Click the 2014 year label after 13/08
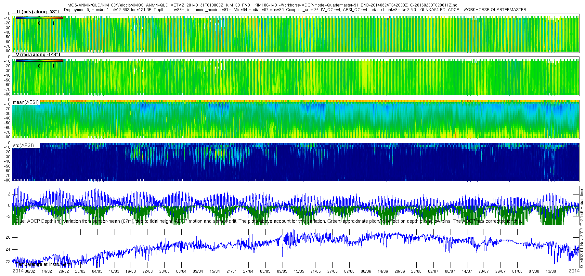 pyautogui.click(x=574, y=271)
